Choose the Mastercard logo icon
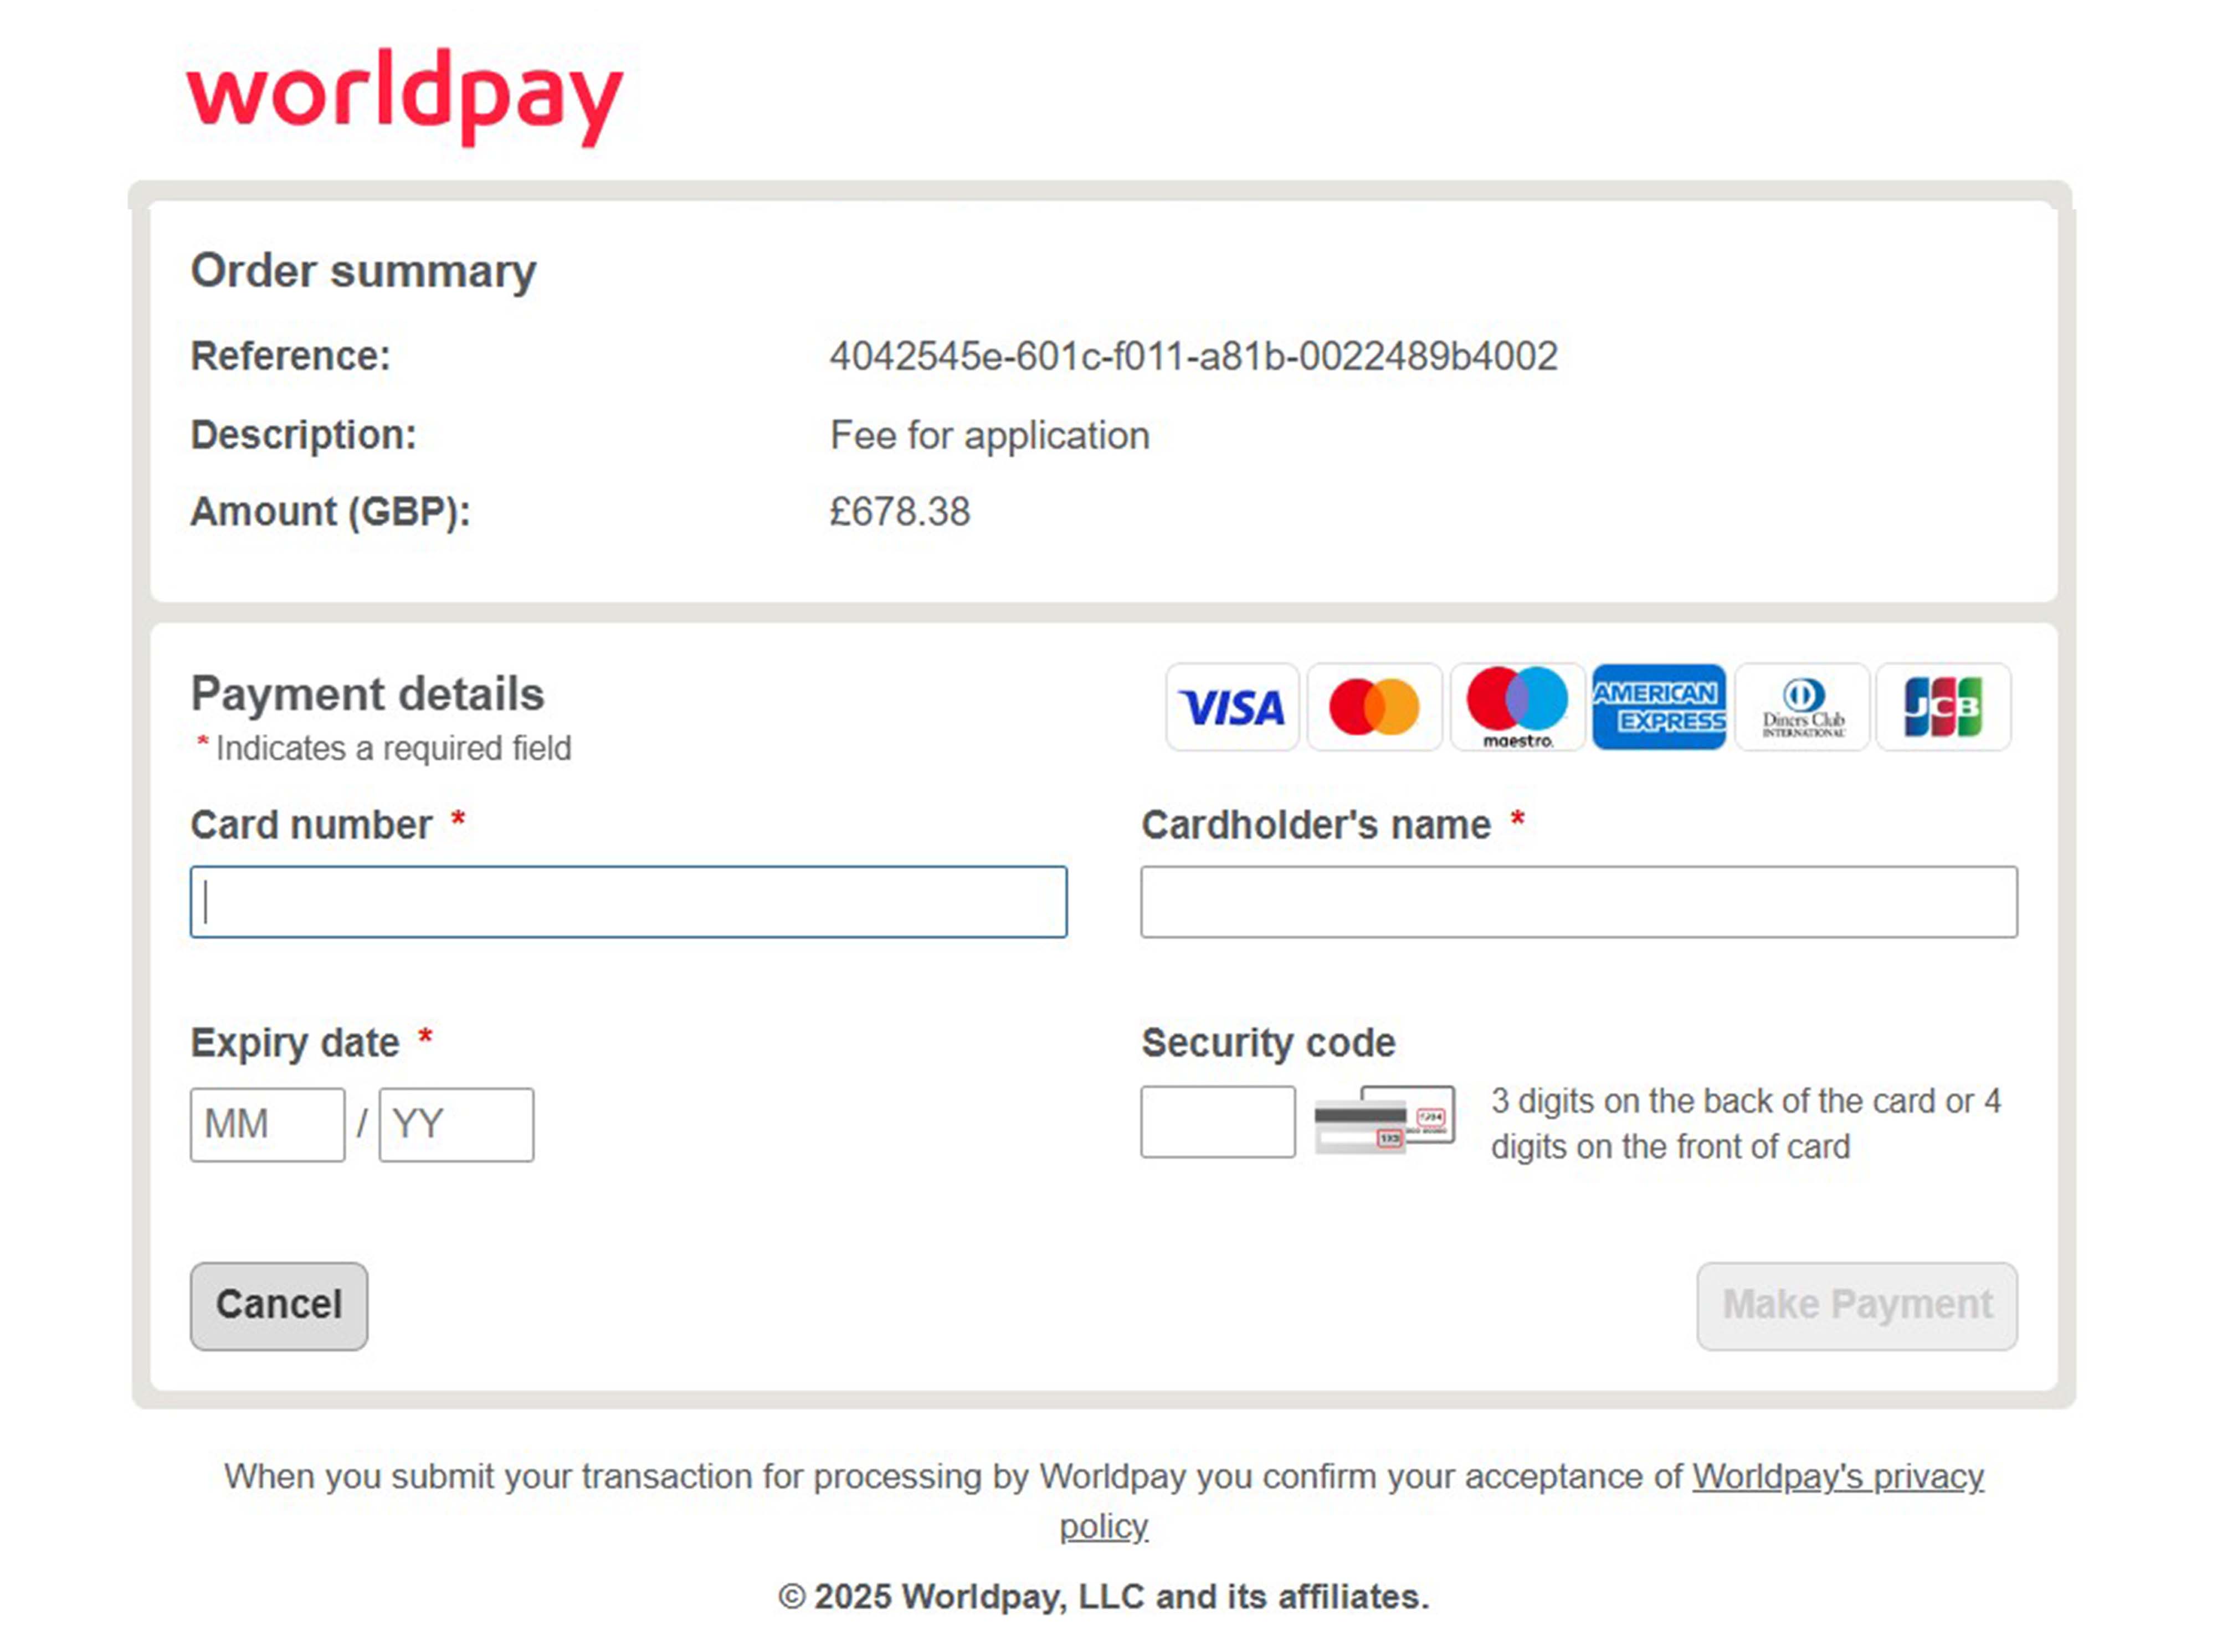The image size is (2217, 1652). pos(1374,707)
